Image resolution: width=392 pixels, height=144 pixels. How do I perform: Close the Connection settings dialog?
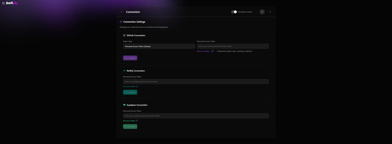[x=270, y=12]
